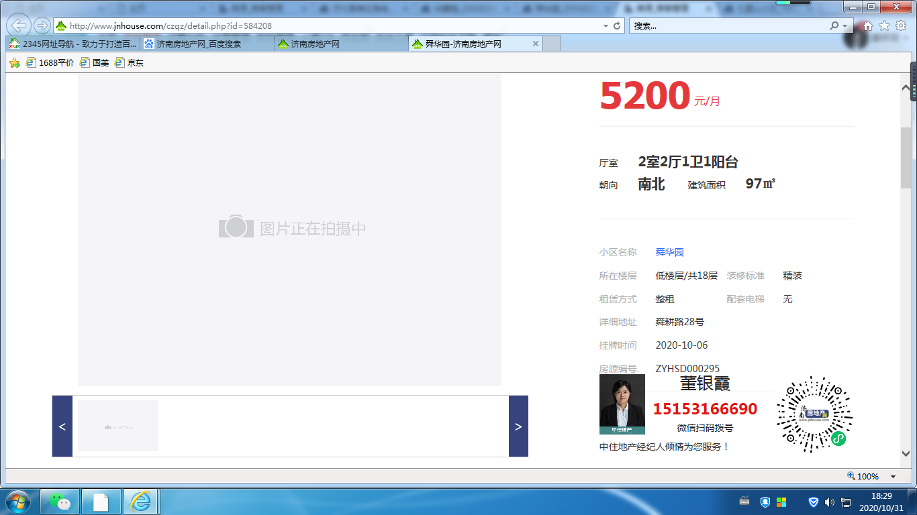Open WeChat from the taskbar

[x=60, y=502]
